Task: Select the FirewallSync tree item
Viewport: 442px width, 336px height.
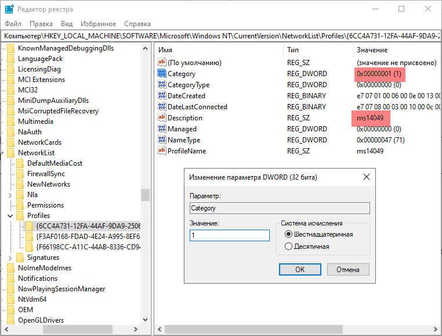Action: tap(46, 174)
